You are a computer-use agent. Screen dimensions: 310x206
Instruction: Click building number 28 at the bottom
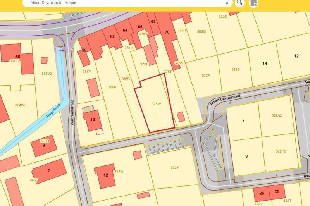277,192
